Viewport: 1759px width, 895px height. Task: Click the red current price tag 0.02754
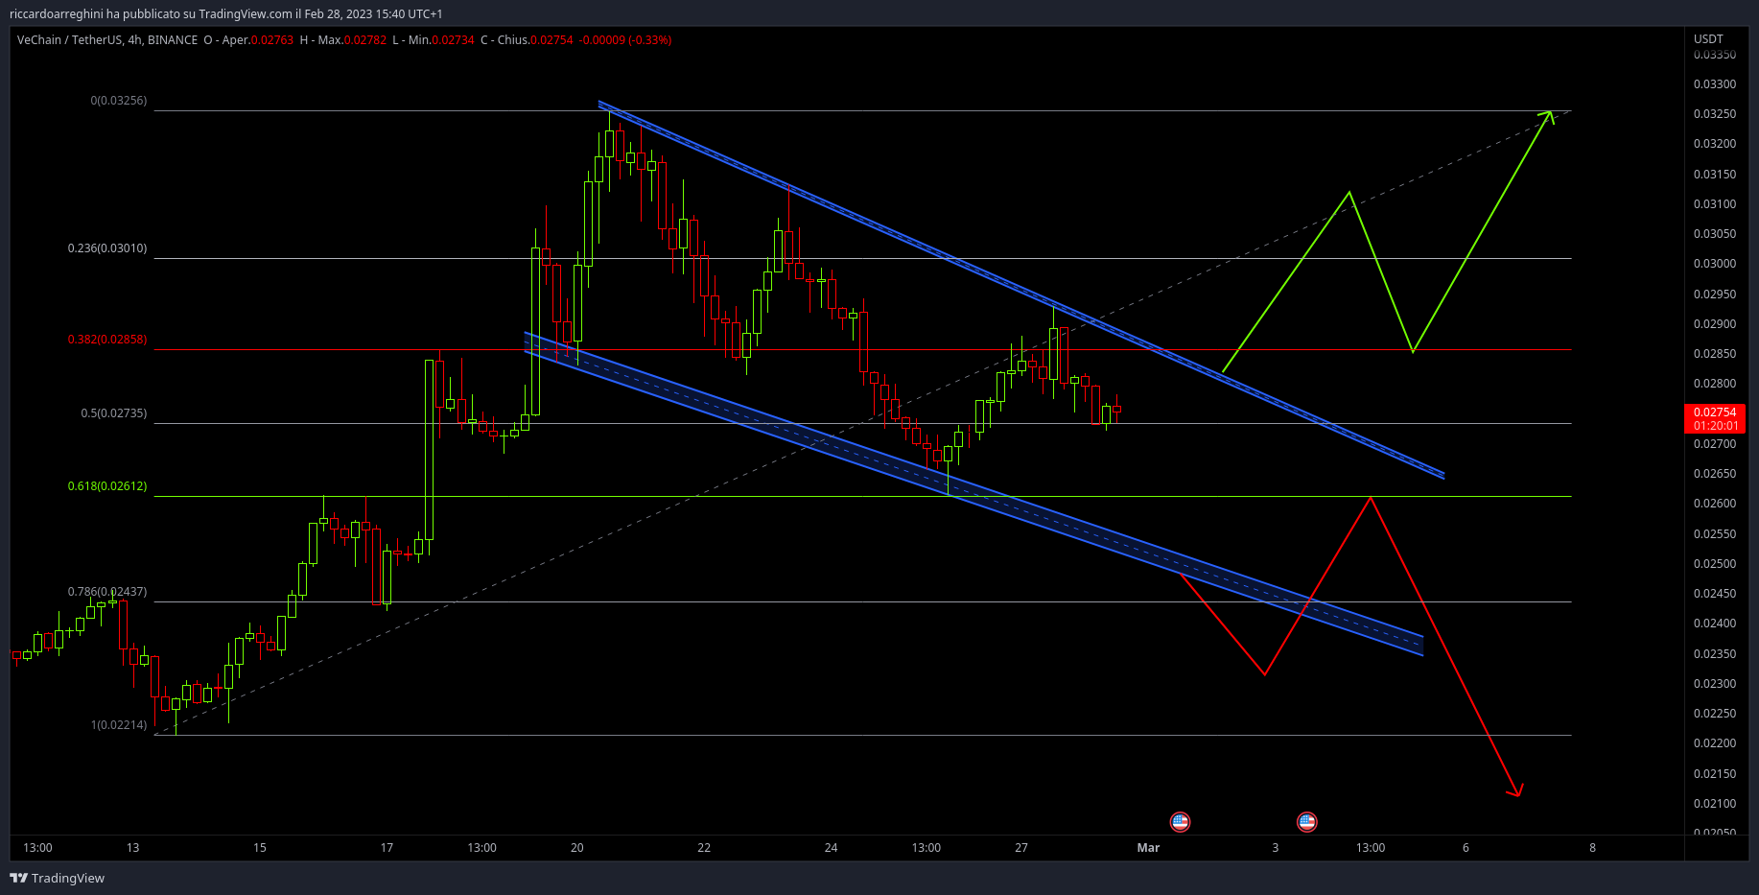coord(1715,412)
